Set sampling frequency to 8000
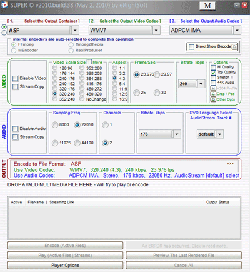This screenshot has width=250, height=272. coord(55,125)
